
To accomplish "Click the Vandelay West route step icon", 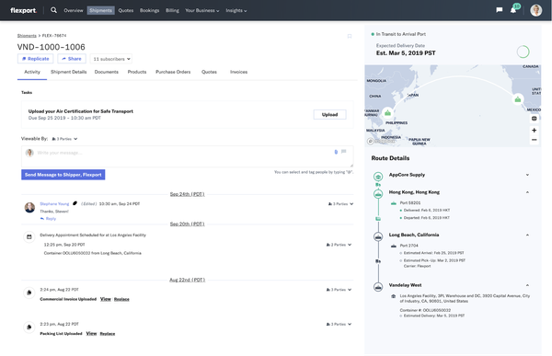I will coord(378,287).
